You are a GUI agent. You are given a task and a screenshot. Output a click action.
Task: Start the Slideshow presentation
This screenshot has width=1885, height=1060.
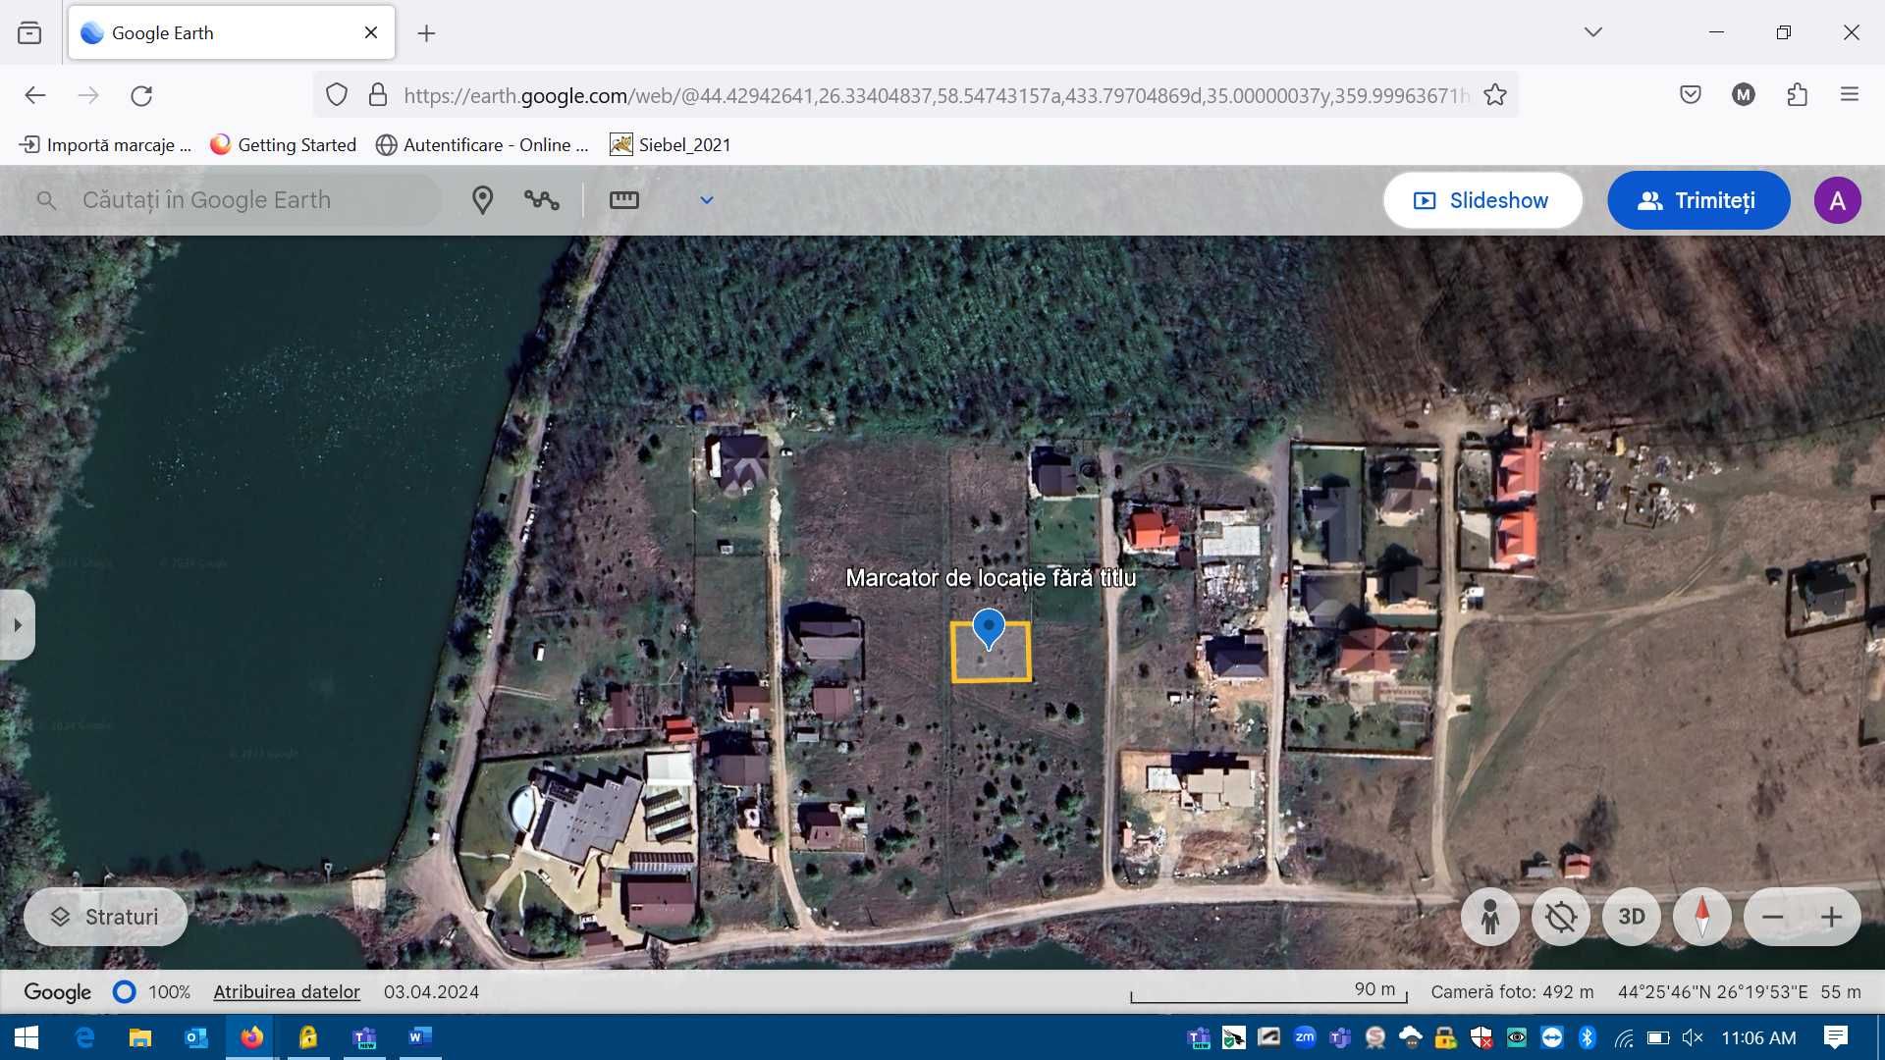1482,200
